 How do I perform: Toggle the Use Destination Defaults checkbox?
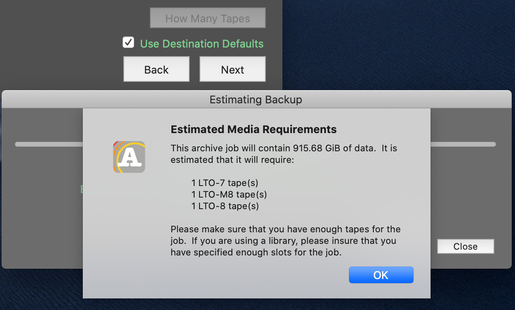[128, 43]
